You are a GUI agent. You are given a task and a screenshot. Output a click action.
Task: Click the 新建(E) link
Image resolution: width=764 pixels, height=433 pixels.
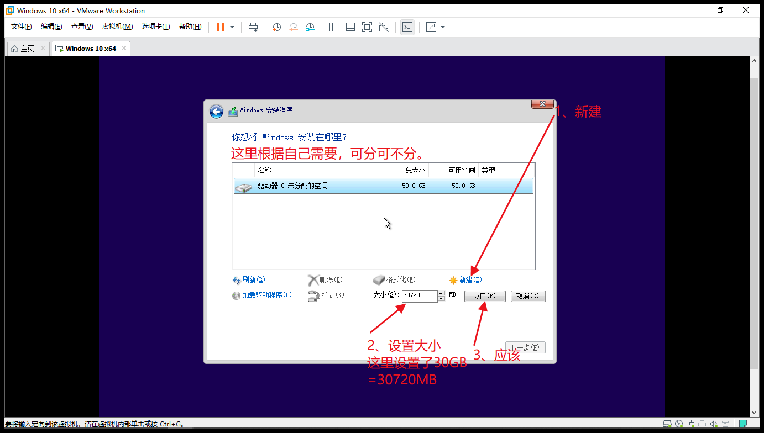coord(465,280)
